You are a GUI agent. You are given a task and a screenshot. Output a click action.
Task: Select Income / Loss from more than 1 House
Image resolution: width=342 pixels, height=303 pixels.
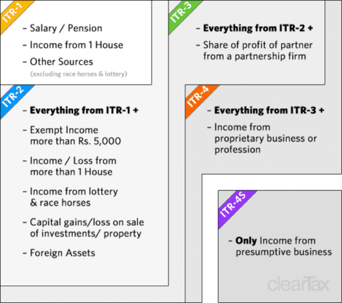[x=73, y=166]
